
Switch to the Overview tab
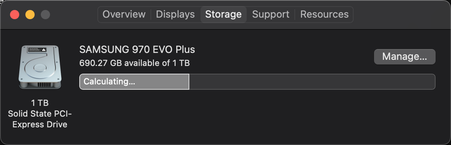point(124,14)
